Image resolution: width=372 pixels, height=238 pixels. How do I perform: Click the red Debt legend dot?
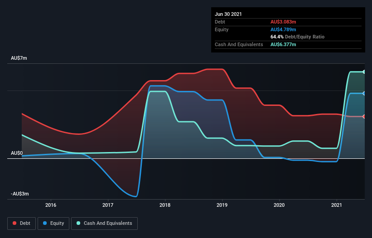coord(14,224)
